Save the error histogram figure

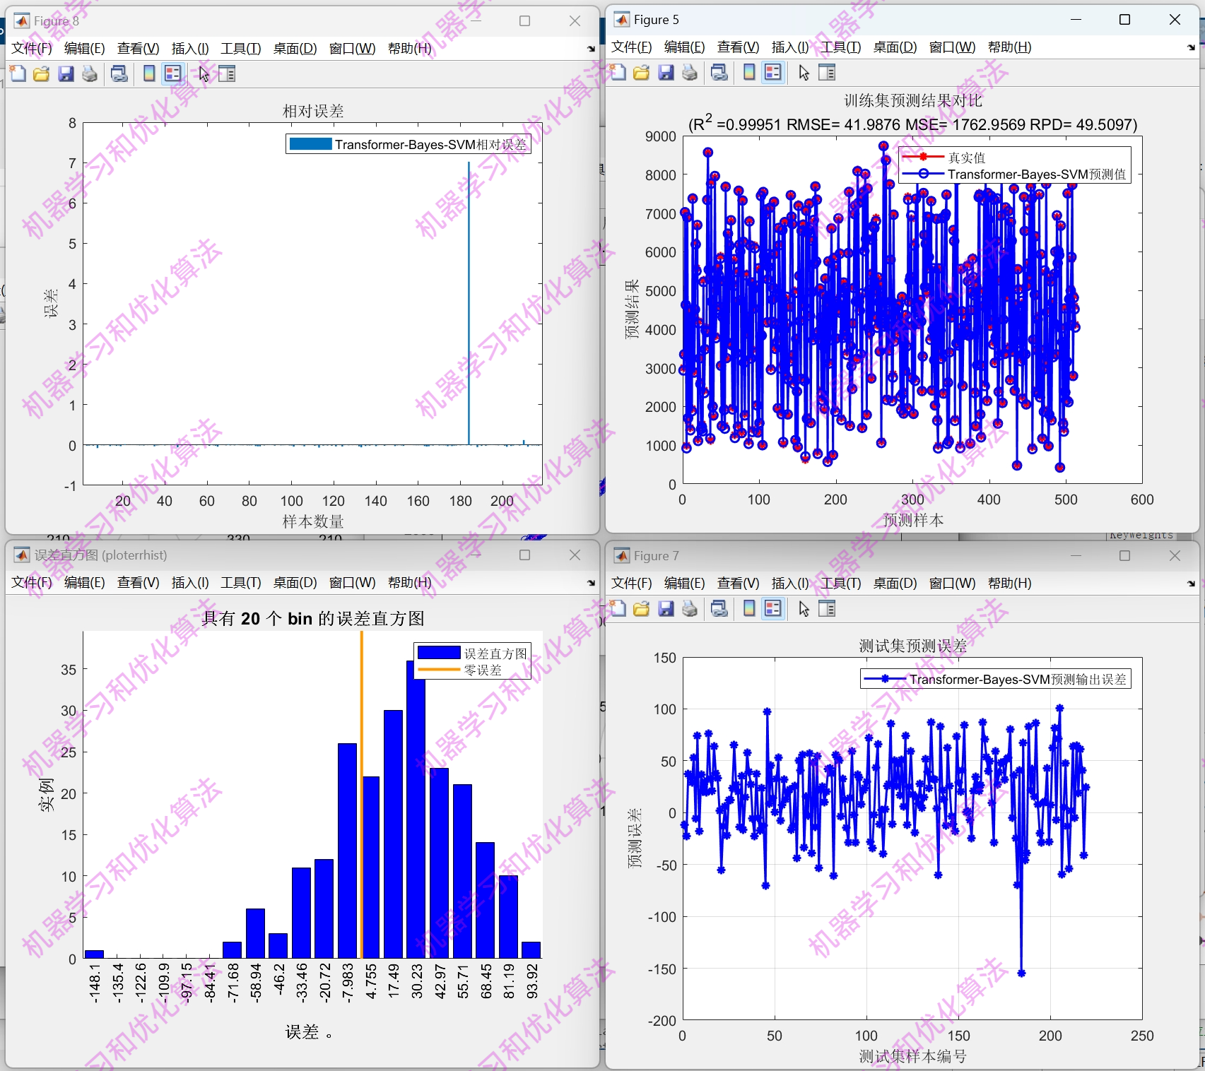31,583
